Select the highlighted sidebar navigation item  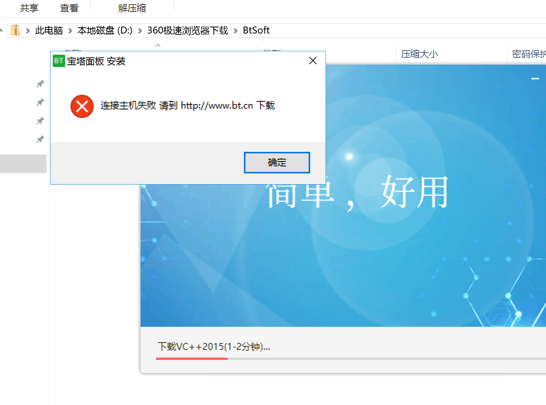tap(23, 164)
